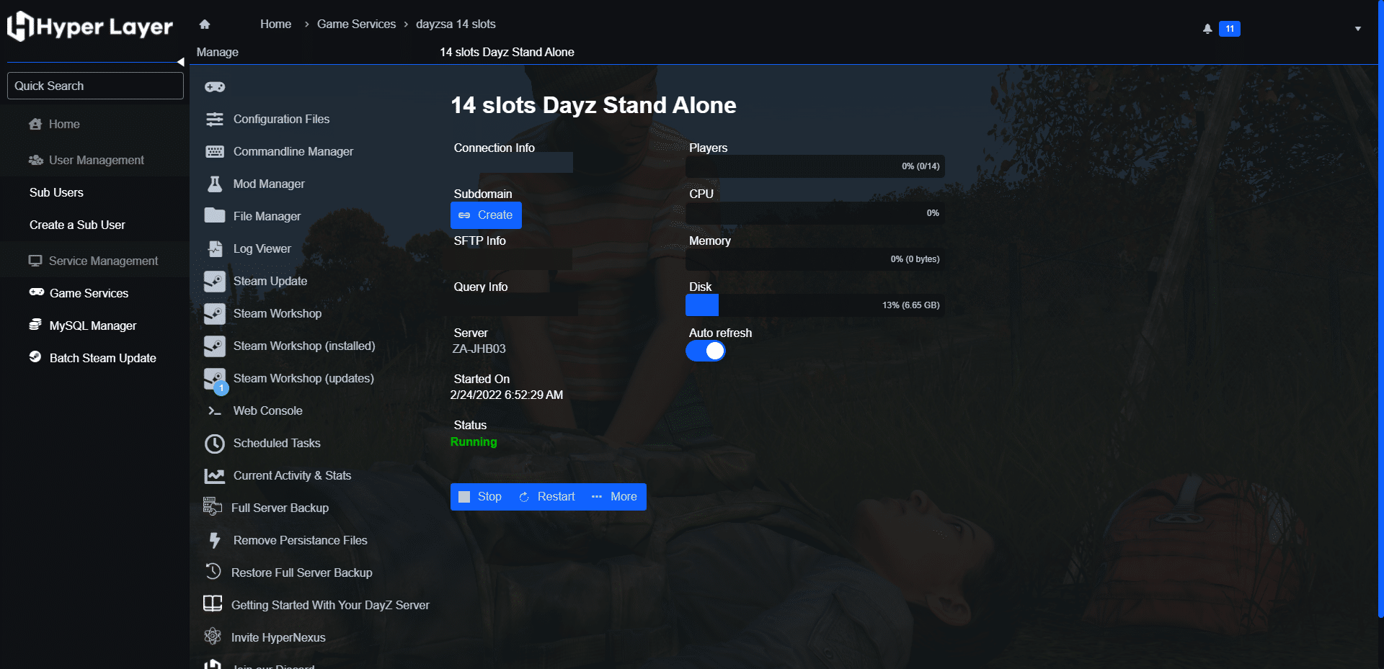Click the Getting Started book icon
The width and height of the screenshot is (1384, 669).
click(x=213, y=604)
